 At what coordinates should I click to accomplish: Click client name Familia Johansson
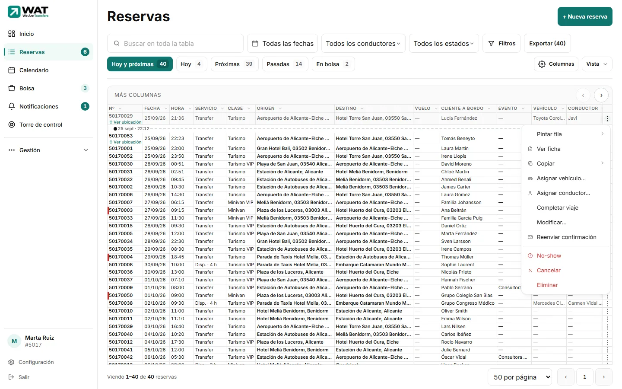[461, 202]
